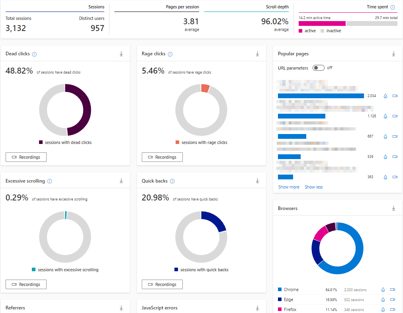Download the Rage clicks data
The image size is (403, 313).
(x=258, y=54)
